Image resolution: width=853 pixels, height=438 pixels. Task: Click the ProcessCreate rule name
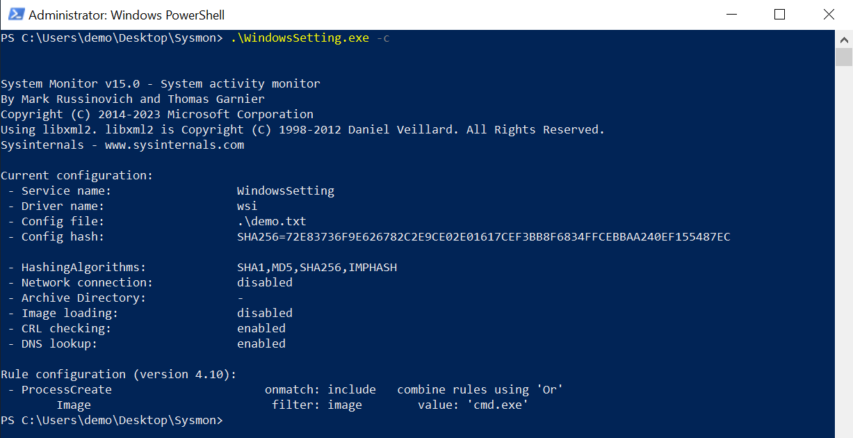coord(67,389)
